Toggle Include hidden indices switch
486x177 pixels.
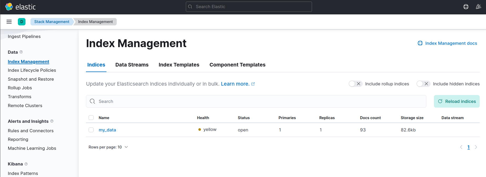(x=423, y=84)
